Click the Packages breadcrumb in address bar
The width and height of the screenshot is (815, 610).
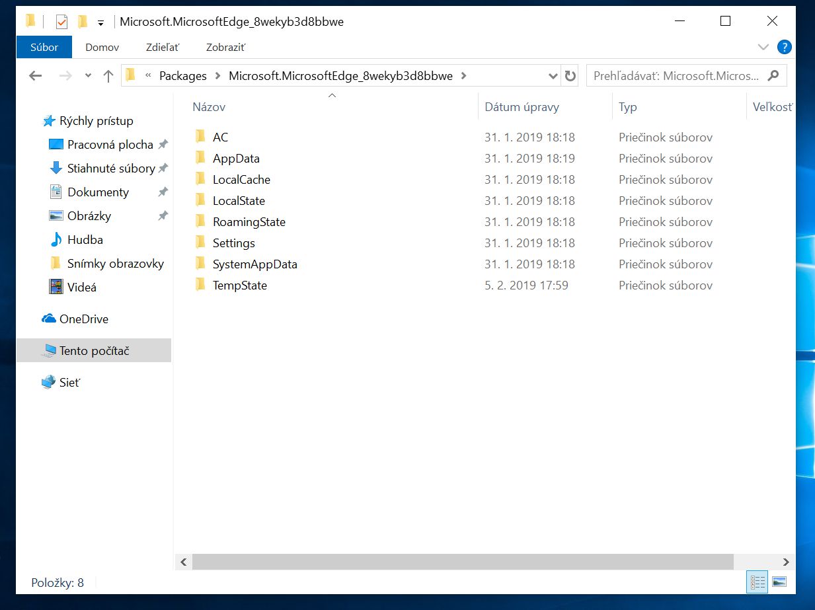pos(183,76)
